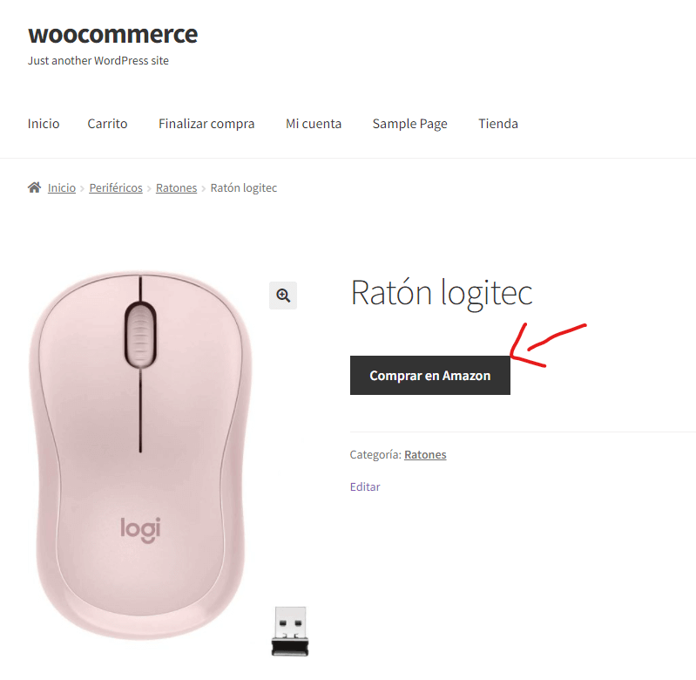Click the woocommerce site title
This screenshot has width=696, height=680.
click(112, 34)
